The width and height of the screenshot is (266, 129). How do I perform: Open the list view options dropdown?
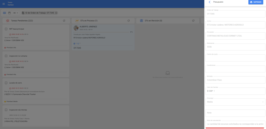click(16, 13)
